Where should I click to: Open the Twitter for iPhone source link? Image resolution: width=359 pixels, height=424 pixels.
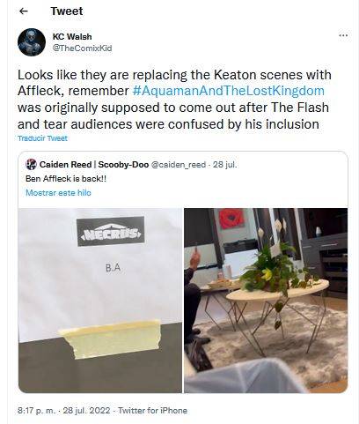[x=152, y=411]
